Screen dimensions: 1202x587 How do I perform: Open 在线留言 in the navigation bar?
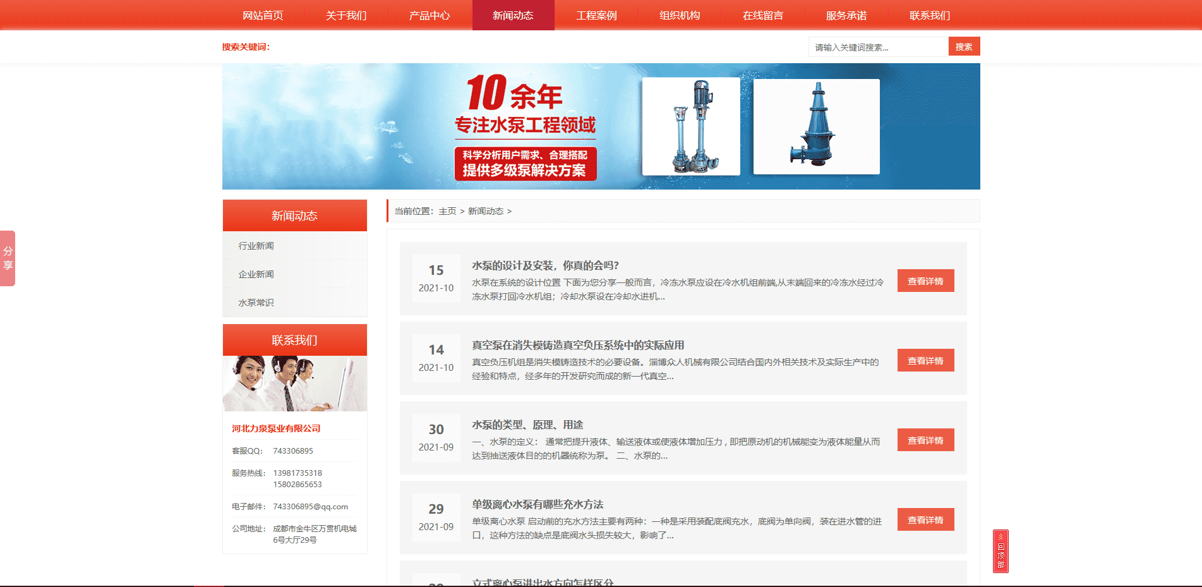pos(763,15)
